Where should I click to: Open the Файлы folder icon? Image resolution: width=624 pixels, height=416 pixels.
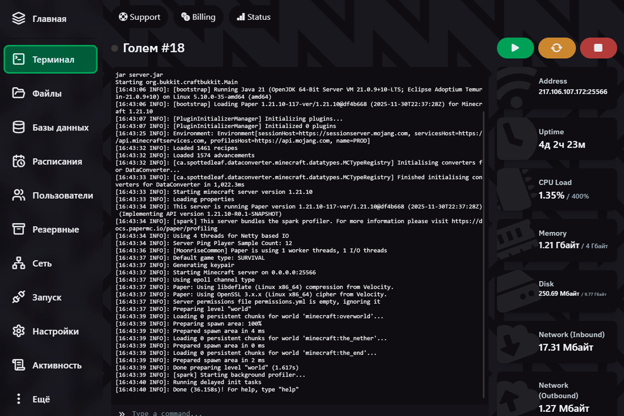click(x=19, y=94)
